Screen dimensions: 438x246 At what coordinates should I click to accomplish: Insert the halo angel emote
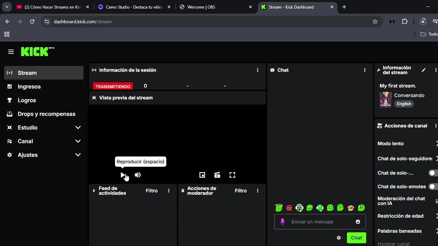279,207
